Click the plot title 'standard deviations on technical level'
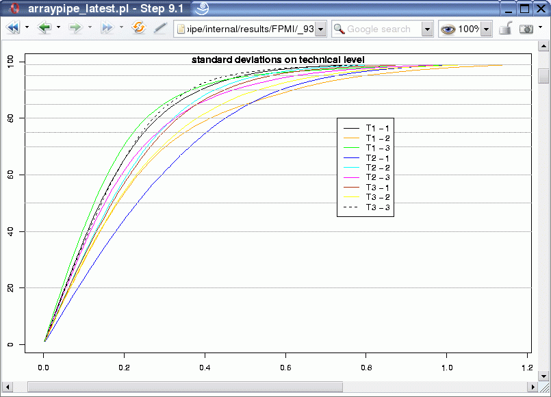The width and height of the screenshot is (551, 397). click(278, 60)
